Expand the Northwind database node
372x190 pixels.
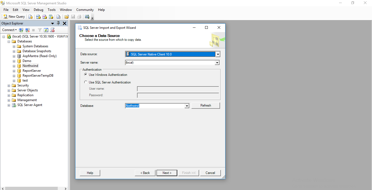click(14, 66)
